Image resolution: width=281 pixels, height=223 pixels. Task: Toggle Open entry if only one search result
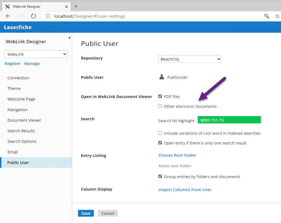point(160,143)
